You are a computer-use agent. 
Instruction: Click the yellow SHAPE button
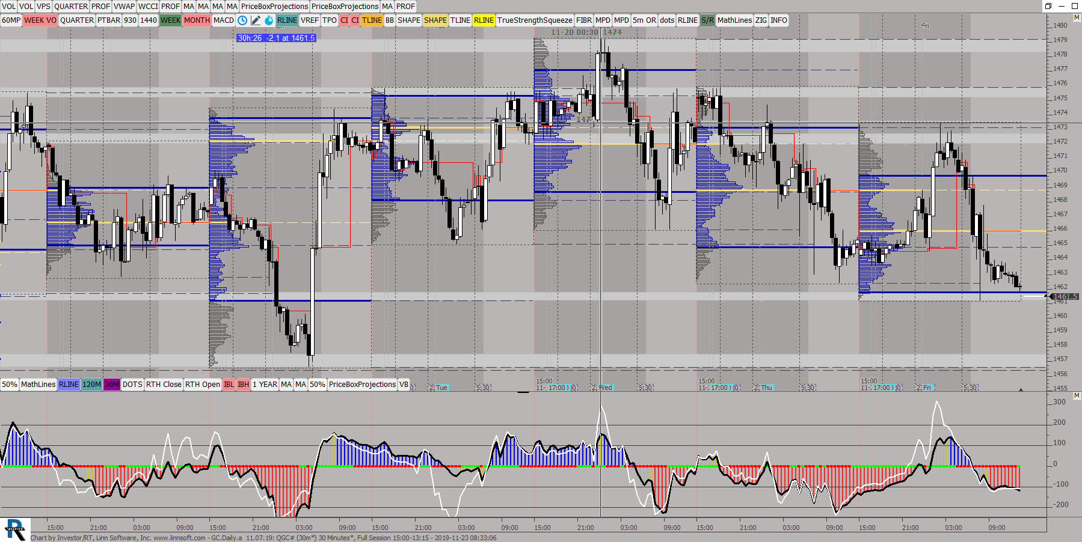(x=435, y=20)
